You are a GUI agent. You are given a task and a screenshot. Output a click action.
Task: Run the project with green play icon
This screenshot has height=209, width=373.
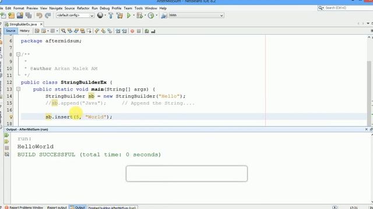tap(129, 16)
